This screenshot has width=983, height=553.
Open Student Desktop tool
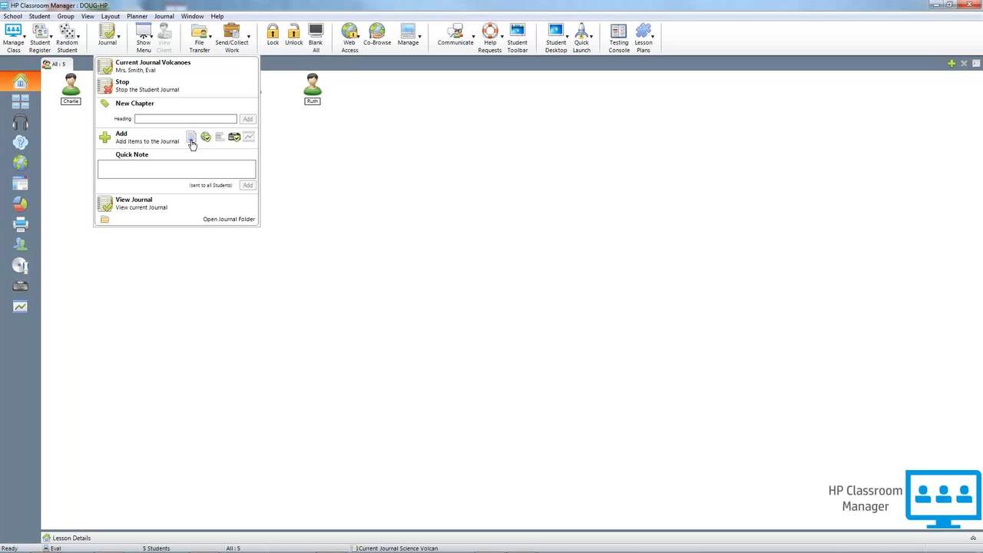556,38
